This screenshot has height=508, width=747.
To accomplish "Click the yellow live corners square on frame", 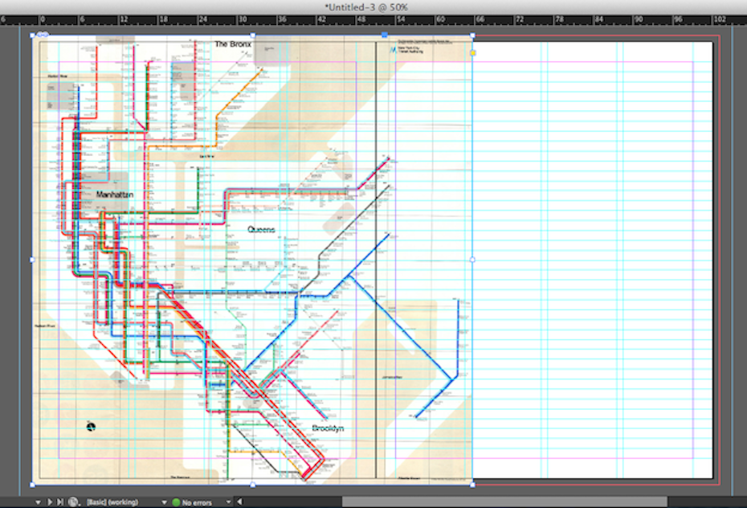I will 472,53.
